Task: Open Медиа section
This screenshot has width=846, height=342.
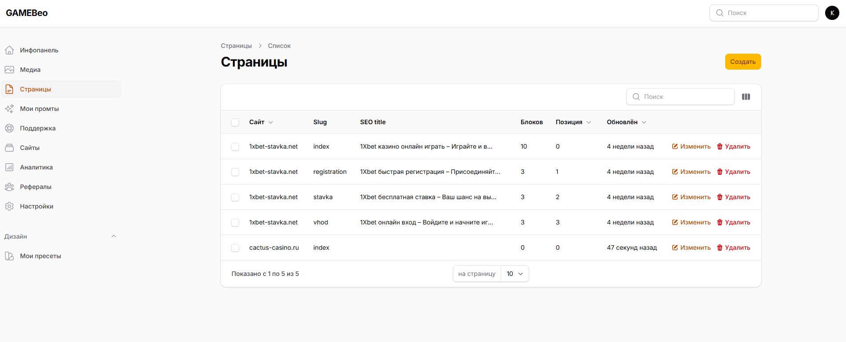Action: coord(61,70)
